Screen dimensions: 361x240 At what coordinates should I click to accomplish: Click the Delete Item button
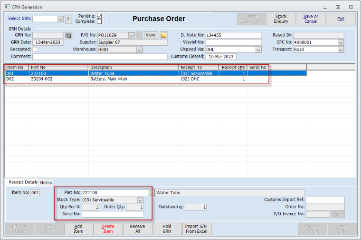click(108, 229)
